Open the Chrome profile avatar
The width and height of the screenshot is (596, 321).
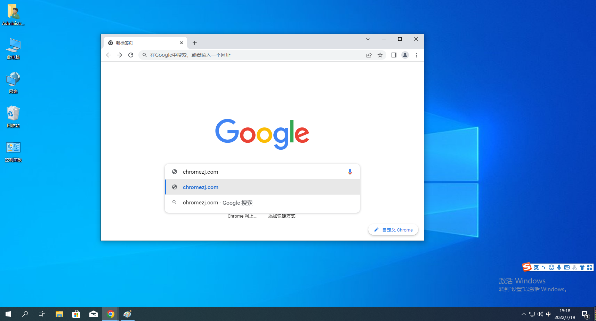[405, 55]
